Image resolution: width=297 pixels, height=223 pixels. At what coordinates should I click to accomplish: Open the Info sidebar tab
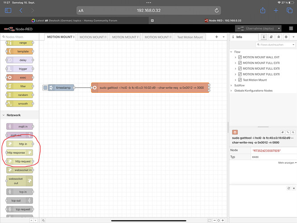[244, 37]
